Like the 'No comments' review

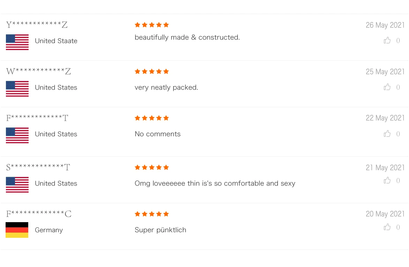[387, 134]
